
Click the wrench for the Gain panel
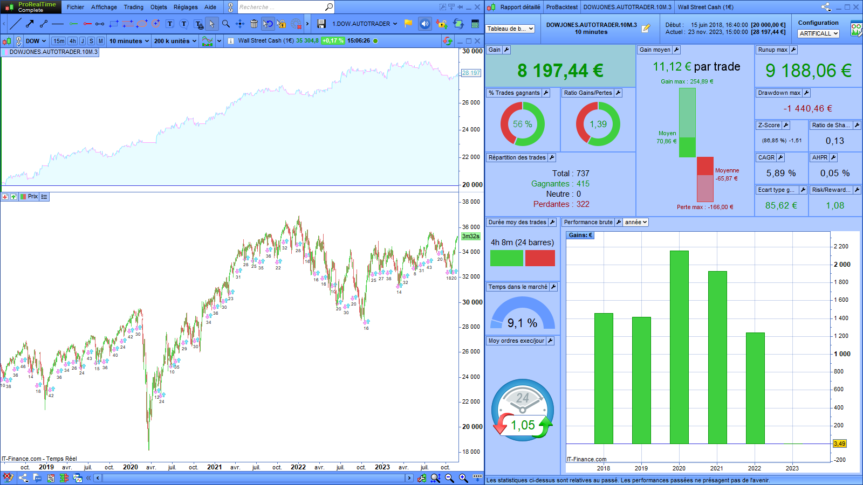click(x=506, y=50)
